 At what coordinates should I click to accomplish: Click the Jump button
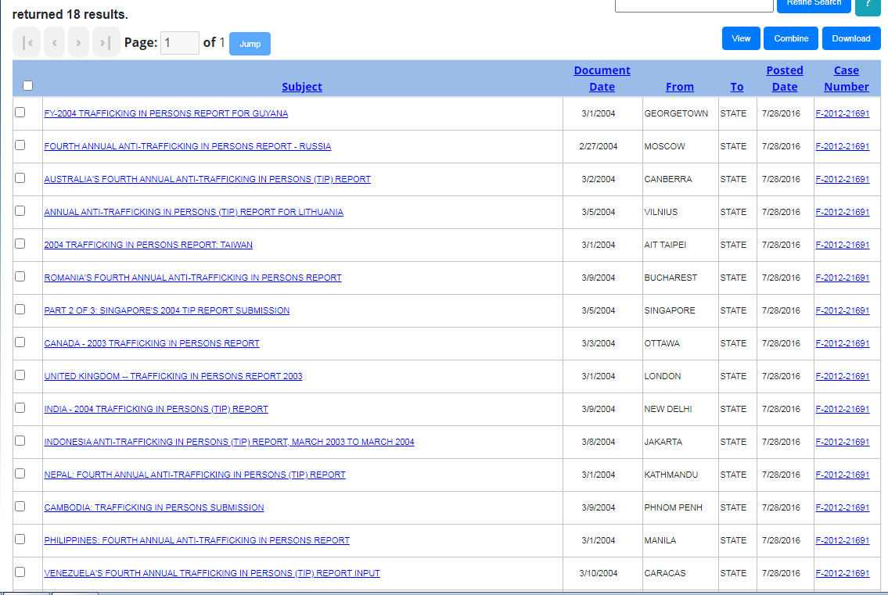coord(250,44)
